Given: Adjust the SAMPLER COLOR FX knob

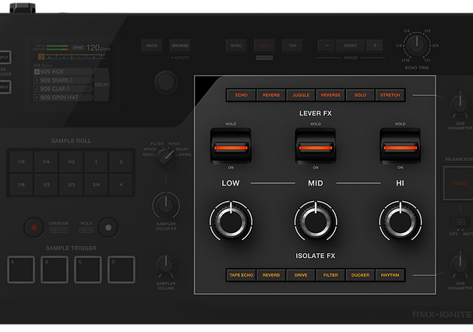Looking at the screenshot, I should [x=166, y=206].
